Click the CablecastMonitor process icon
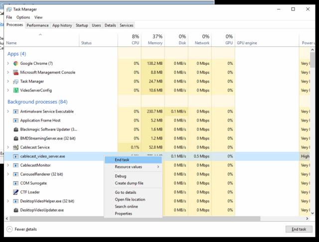319x242 pixels. (15, 165)
